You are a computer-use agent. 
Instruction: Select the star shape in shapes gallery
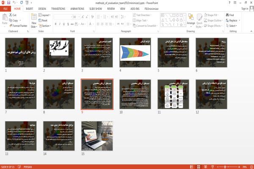[181, 25]
